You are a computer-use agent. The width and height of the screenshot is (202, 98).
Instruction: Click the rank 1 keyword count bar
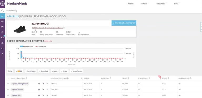[x=21, y=55]
